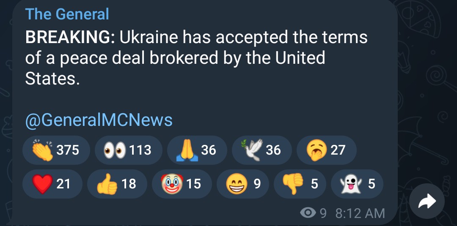Open the @GeneralMCNews channel link
The height and width of the screenshot is (226, 457).
point(99,120)
